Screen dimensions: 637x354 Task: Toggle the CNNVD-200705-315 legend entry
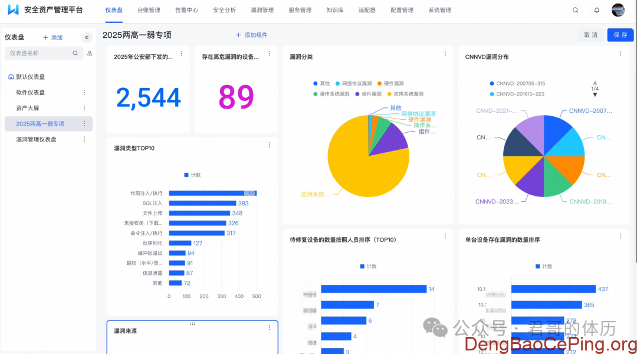(x=516, y=84)
